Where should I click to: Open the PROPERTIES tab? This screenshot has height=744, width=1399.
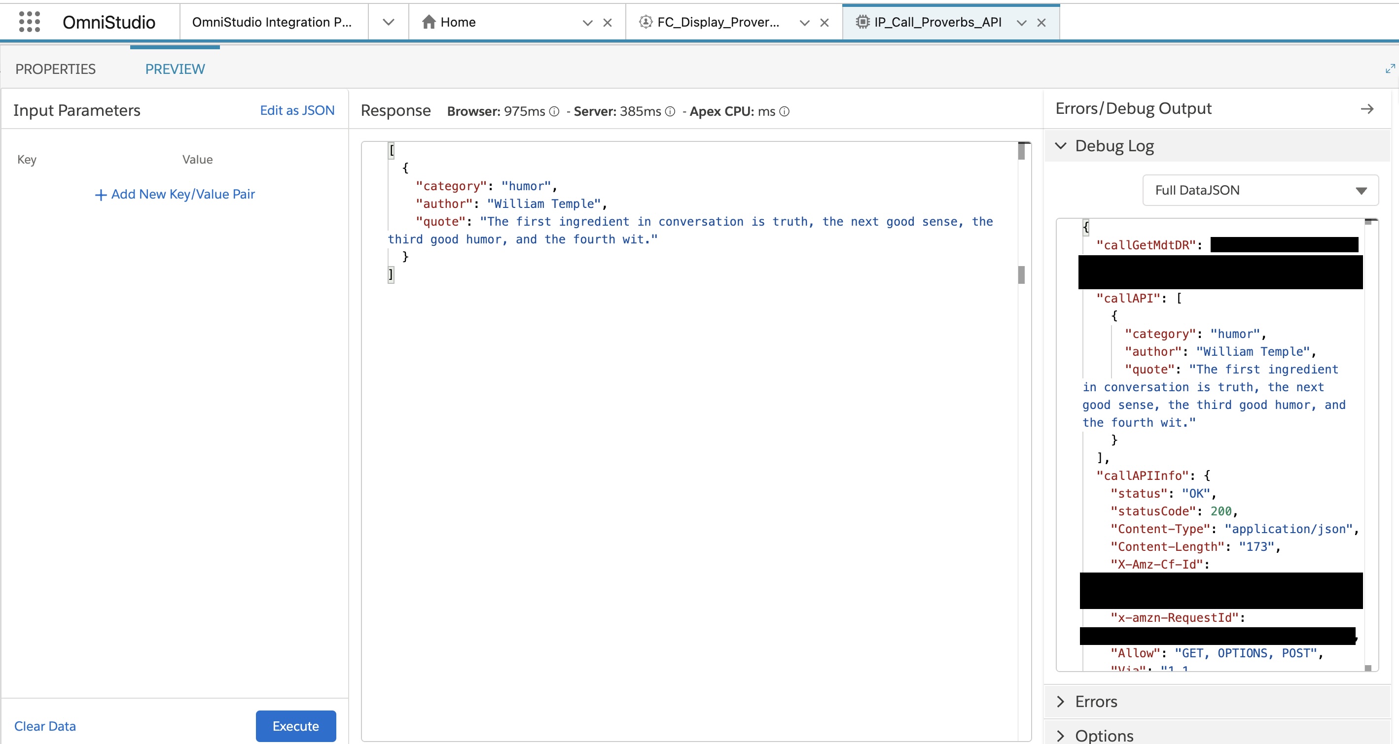tap(55, 69)
